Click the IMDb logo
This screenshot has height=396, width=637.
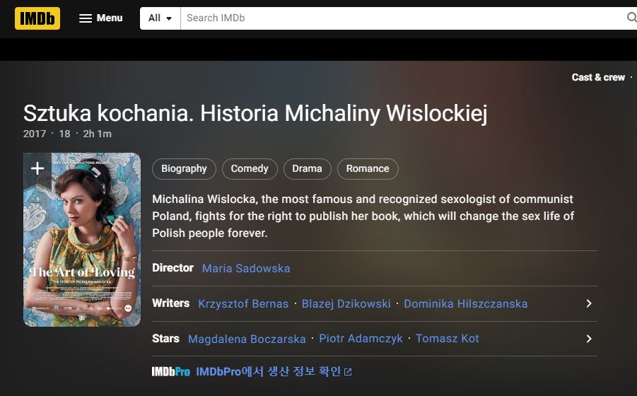pyautogui.click(x=37, y=18)
